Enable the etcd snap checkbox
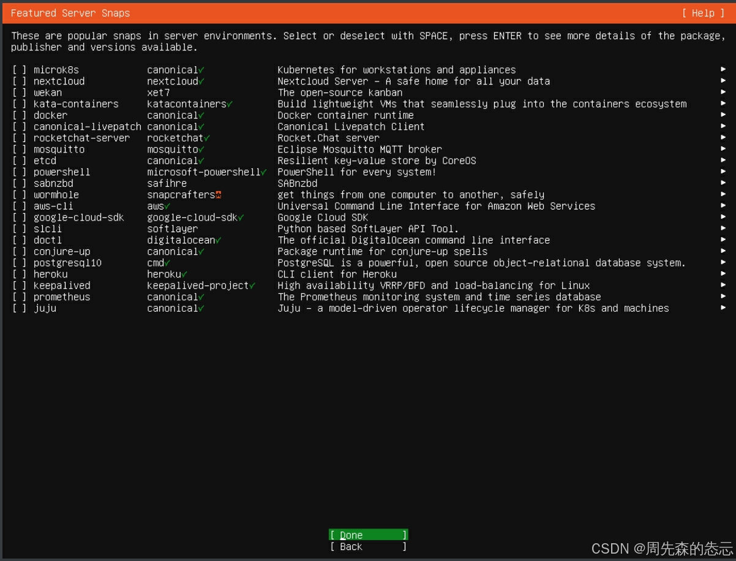736x561 pixels. tap(20, 160)
